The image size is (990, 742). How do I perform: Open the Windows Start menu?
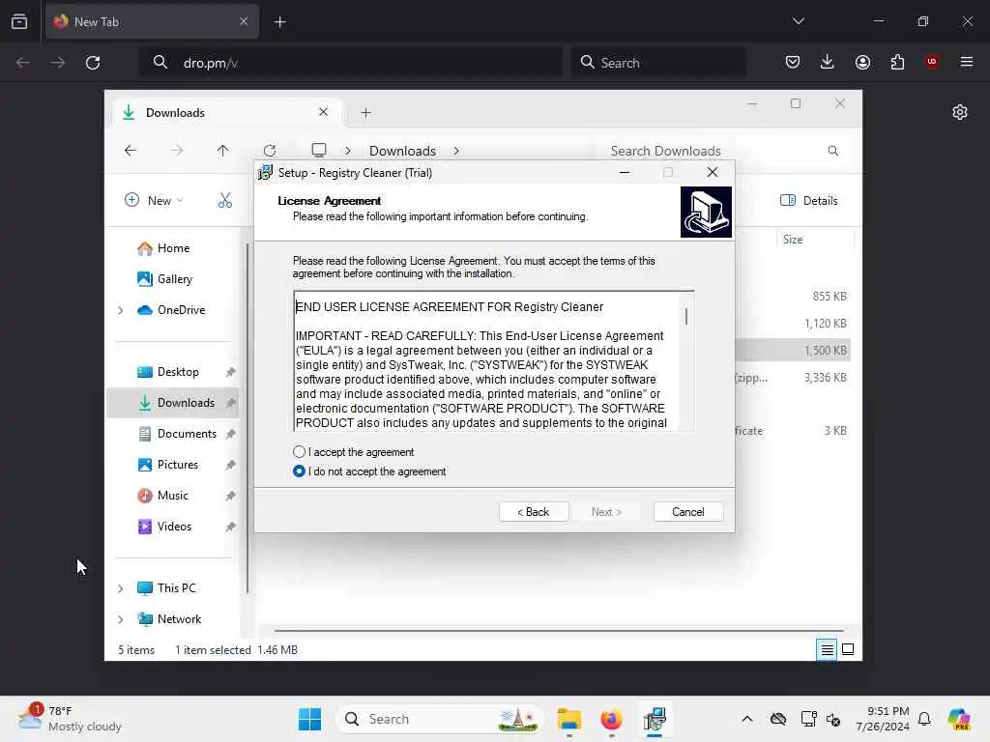pos(310,719)
